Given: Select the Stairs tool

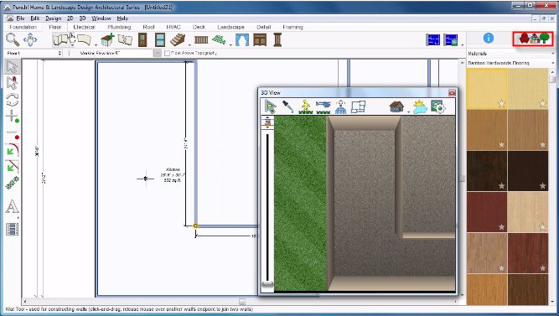Looking at the screenshot, I should [x=177, y=39].
